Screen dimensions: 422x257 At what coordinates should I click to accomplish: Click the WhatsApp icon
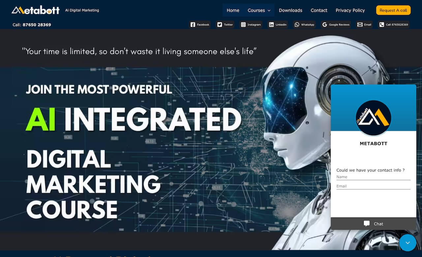(297, 25)
